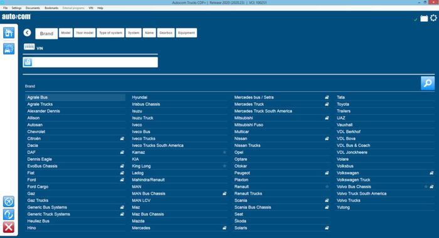Select Hino brand
This screenshot has height=238, width=439.
[x=75, y=228]
